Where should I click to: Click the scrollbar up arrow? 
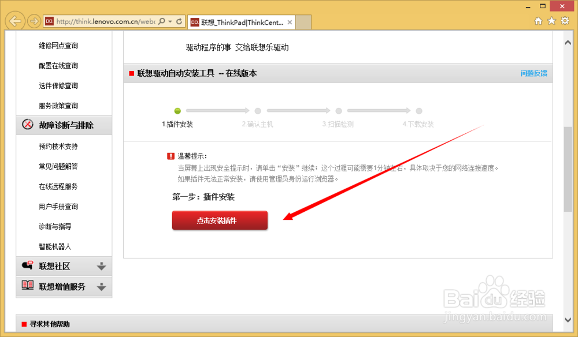click(x=568, y=43)
